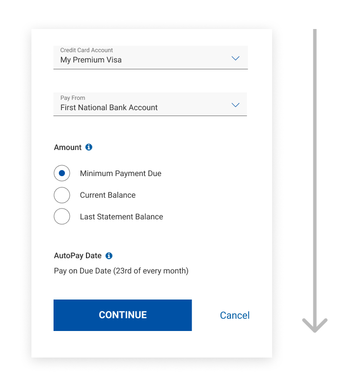The width and height of the screenshot is (362, 391).
Task: Pick the Last Statement Balance radio button
Action: (x=62, y=216)
